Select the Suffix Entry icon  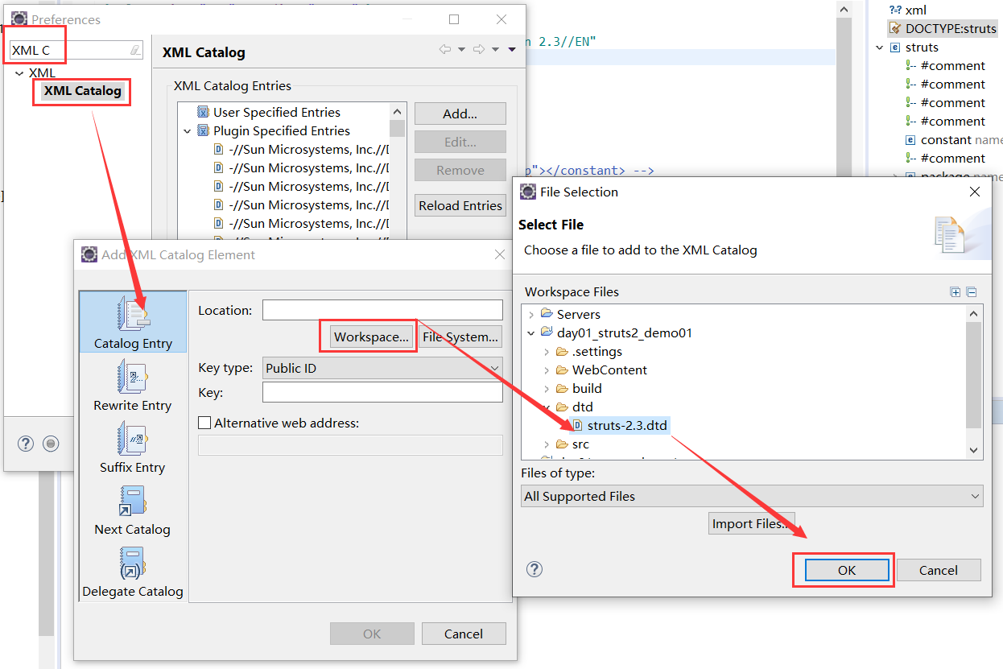click(133, 439)
